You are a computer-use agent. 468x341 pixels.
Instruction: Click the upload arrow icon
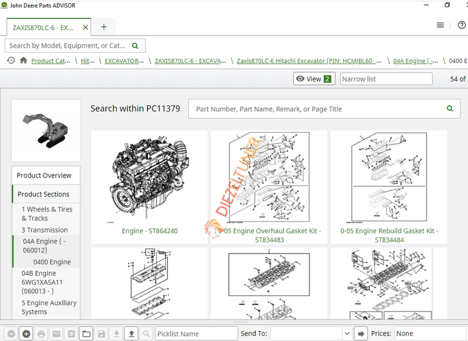[132, 334]
